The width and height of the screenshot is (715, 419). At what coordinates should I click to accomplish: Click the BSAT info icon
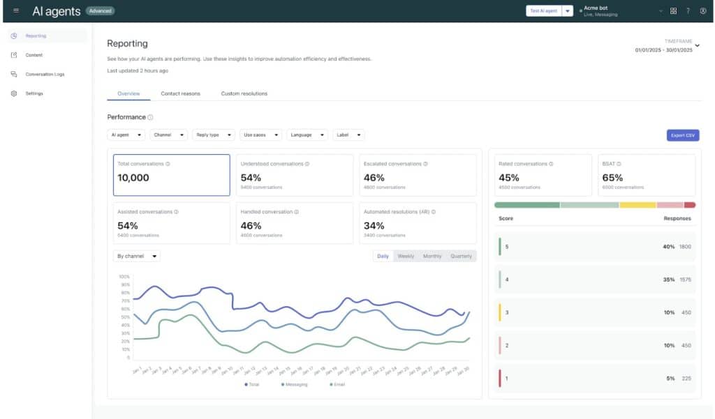click(x=619, y=164)
